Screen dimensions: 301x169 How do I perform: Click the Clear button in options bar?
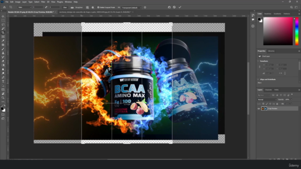[65, 8]
